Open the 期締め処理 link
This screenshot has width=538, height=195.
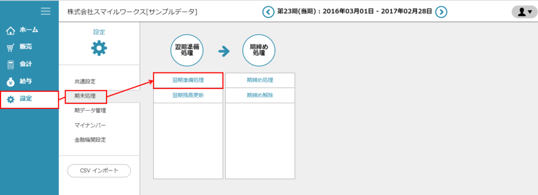[x=260, y=80]
